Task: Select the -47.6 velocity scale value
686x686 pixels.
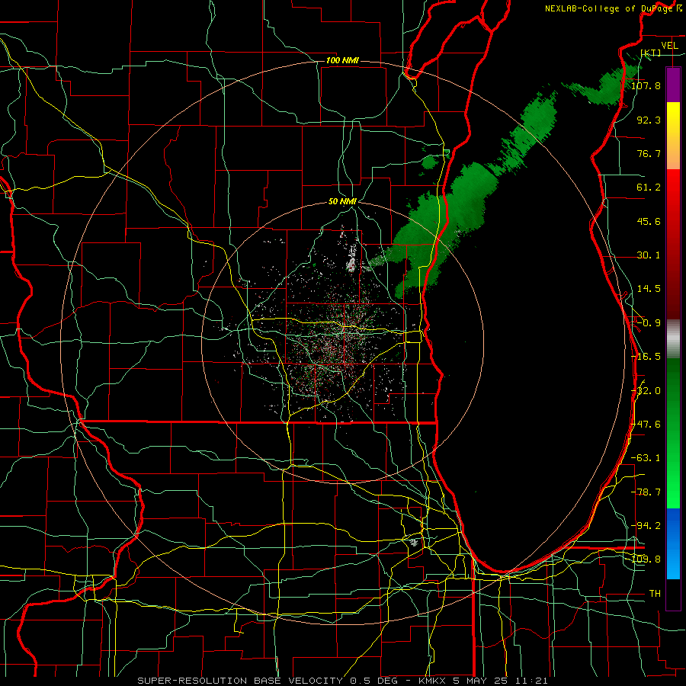Action: 646,425
